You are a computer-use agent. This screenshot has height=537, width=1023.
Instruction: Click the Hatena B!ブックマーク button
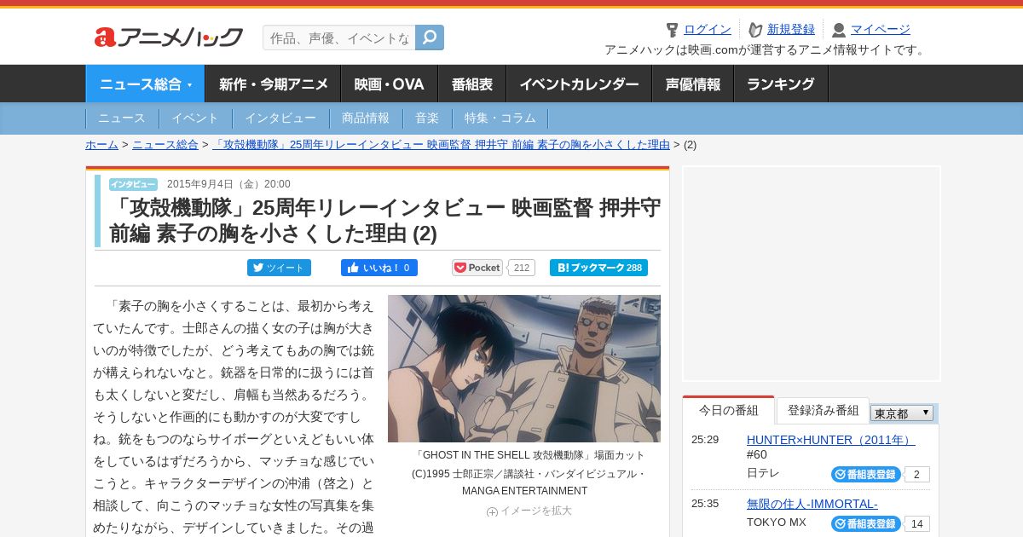[x=598, y=268]
